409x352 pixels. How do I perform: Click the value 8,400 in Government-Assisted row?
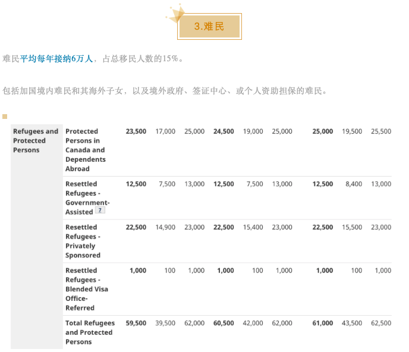354,184
